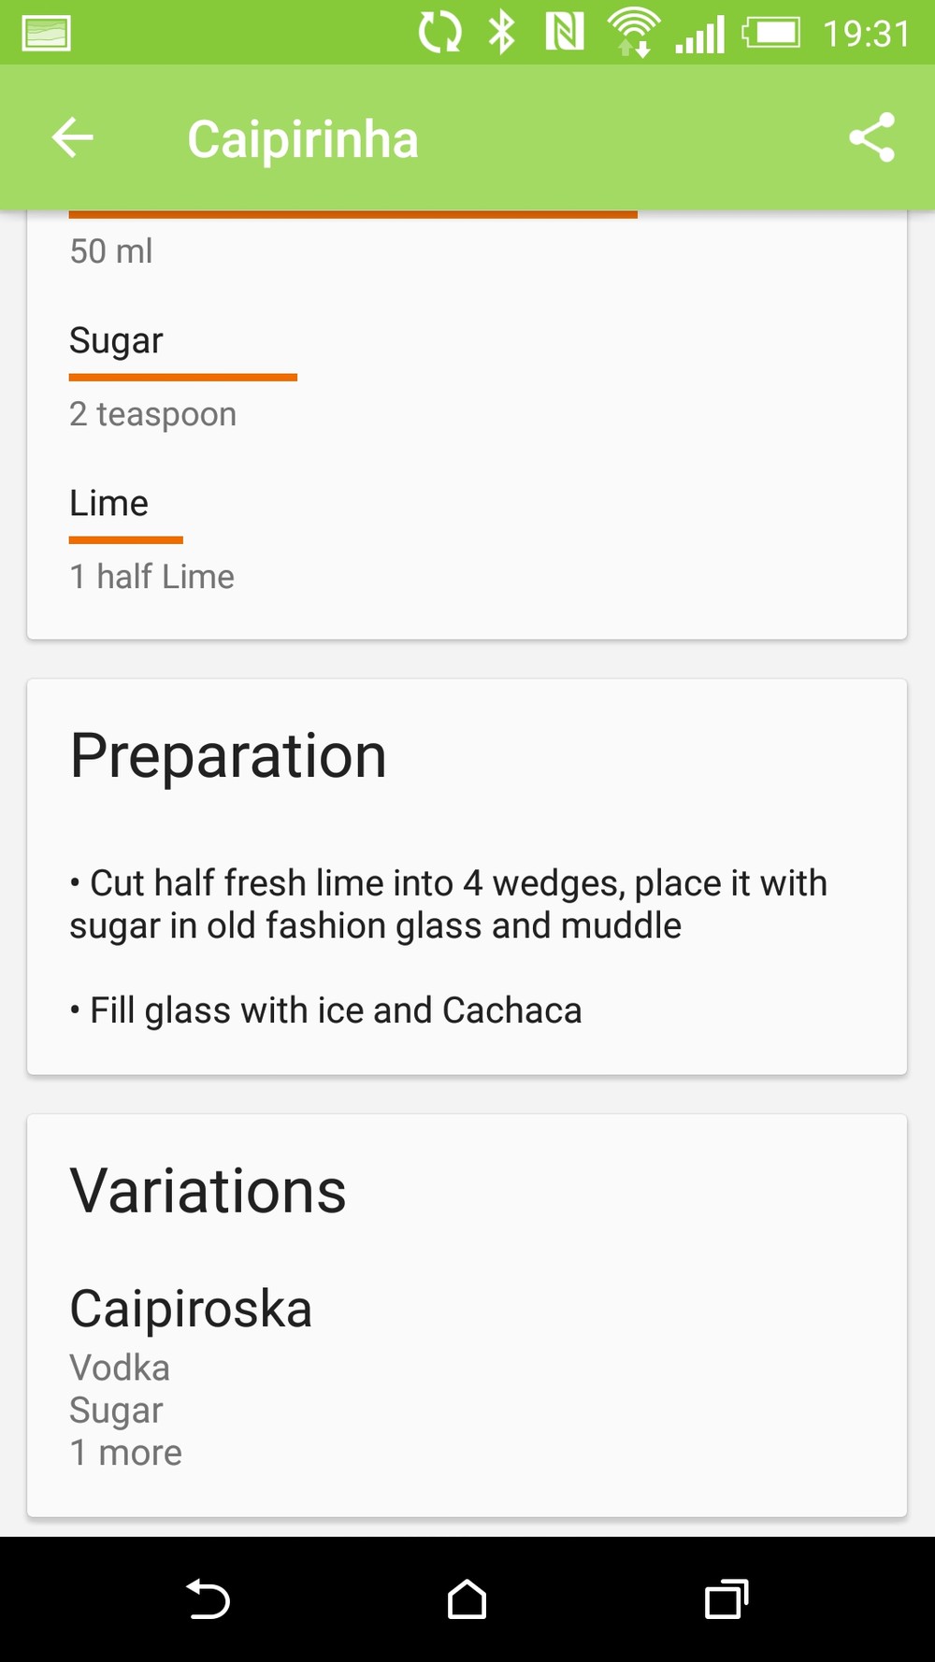The height and width of the screenshot is (1662, 935).
Task: Tap the Variations section heading
Action: [208, 1191]
